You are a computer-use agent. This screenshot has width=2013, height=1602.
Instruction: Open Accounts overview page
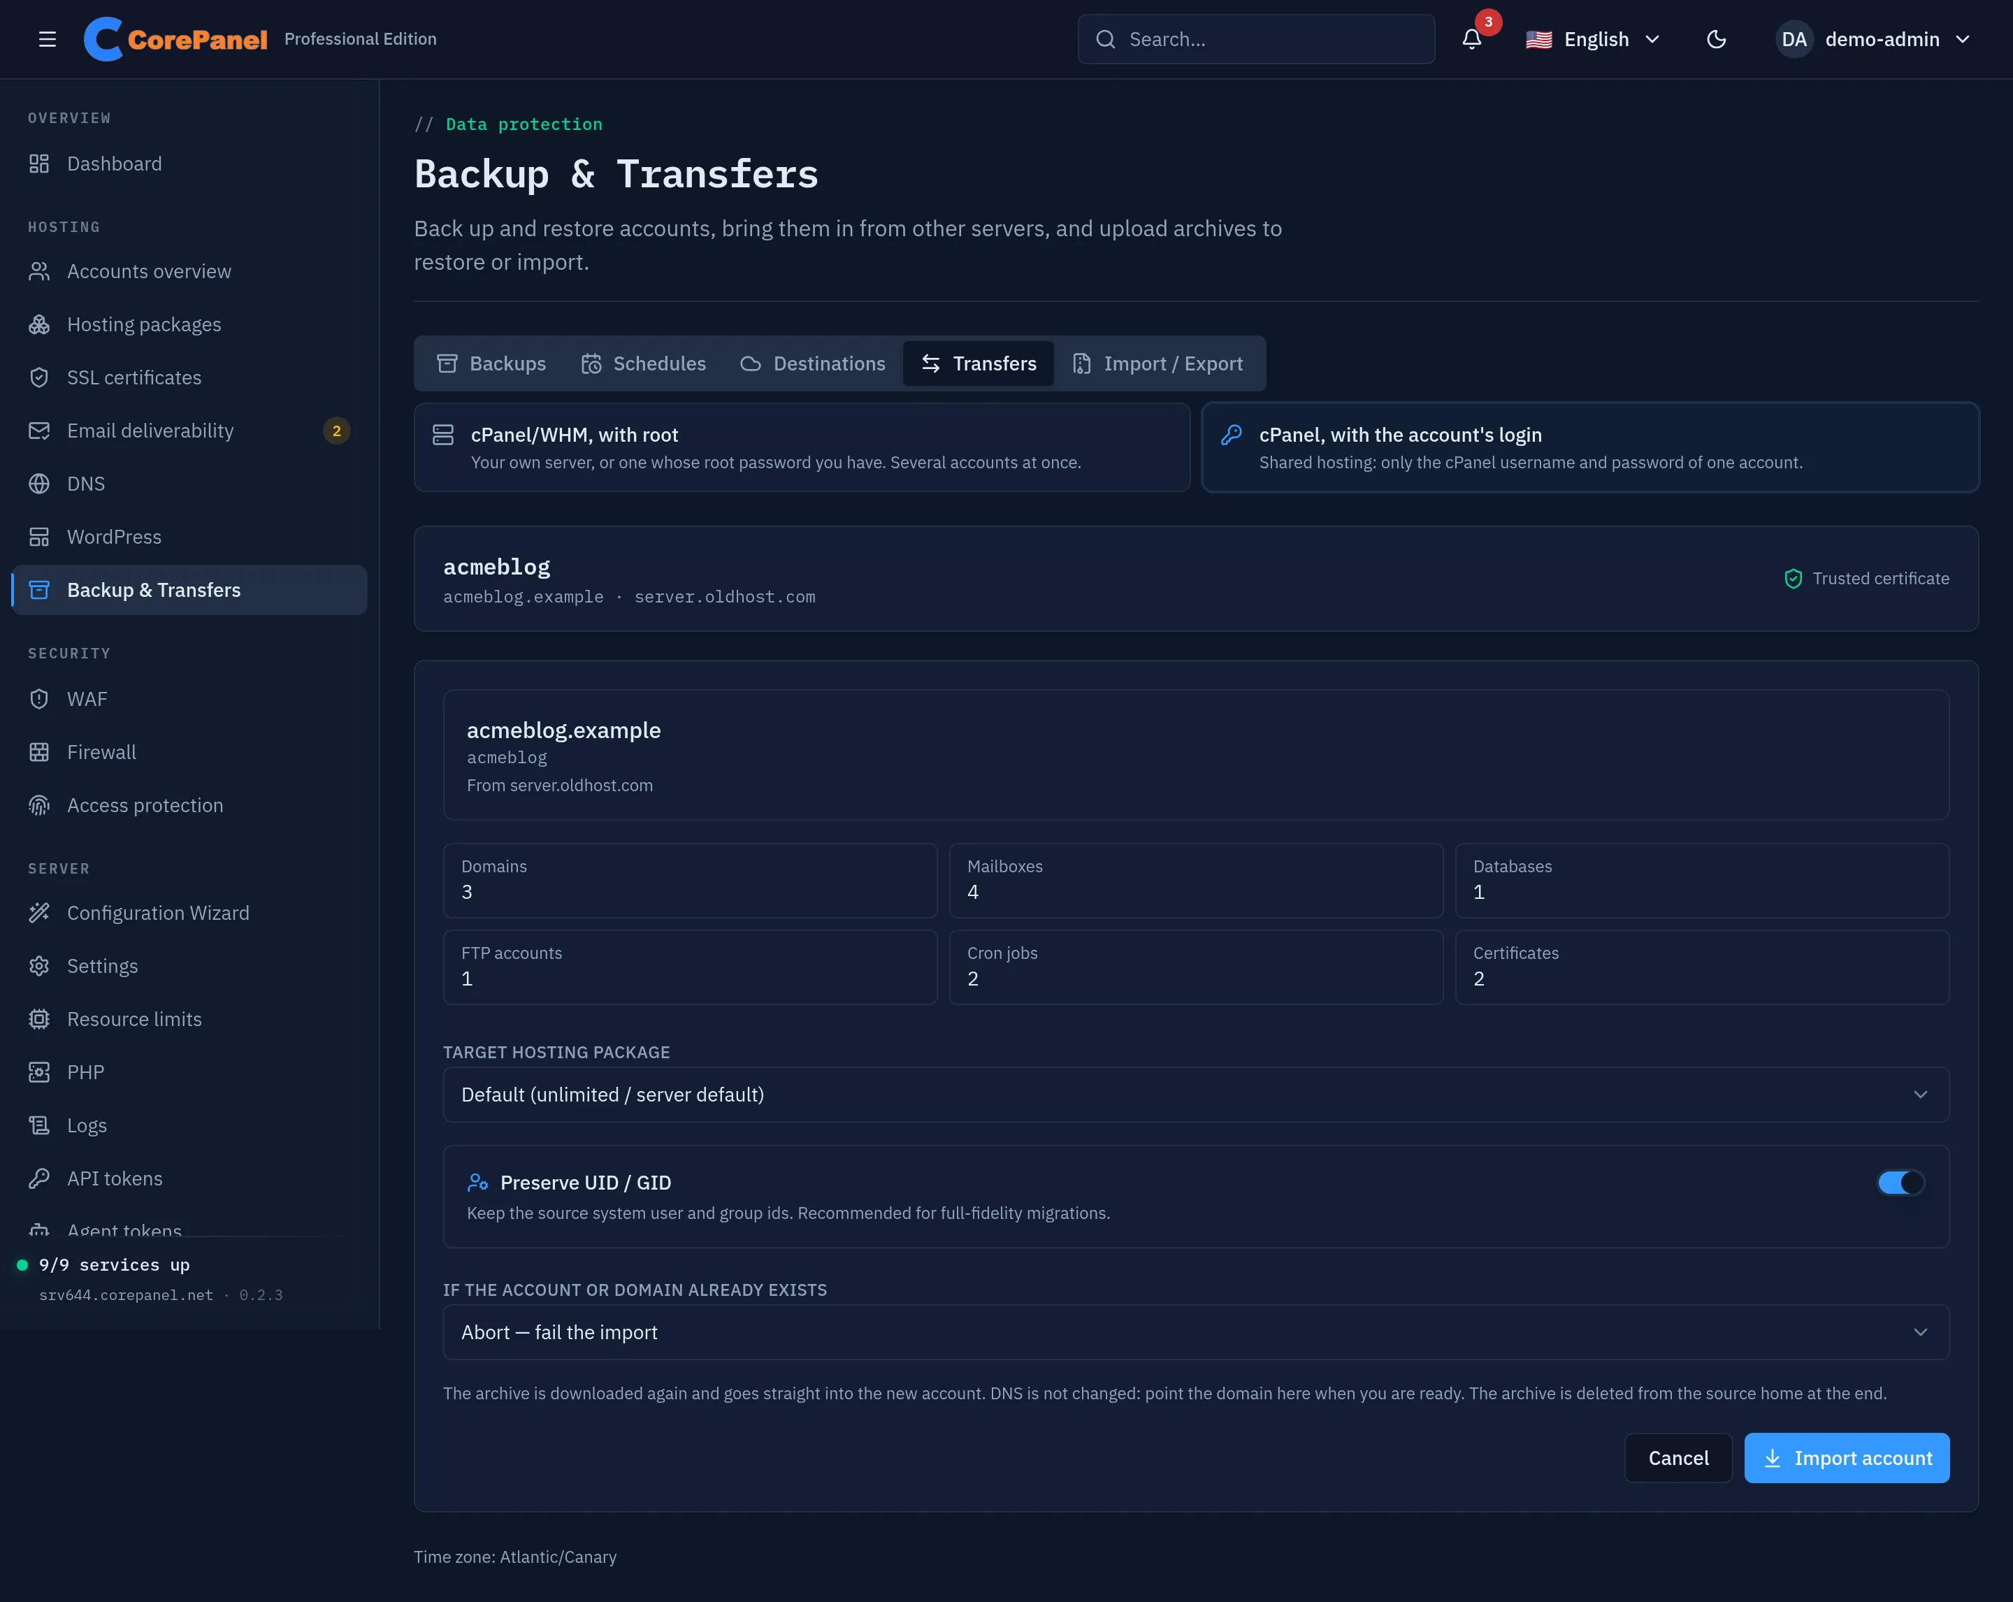pyautogui.click(x=189, y=270)
